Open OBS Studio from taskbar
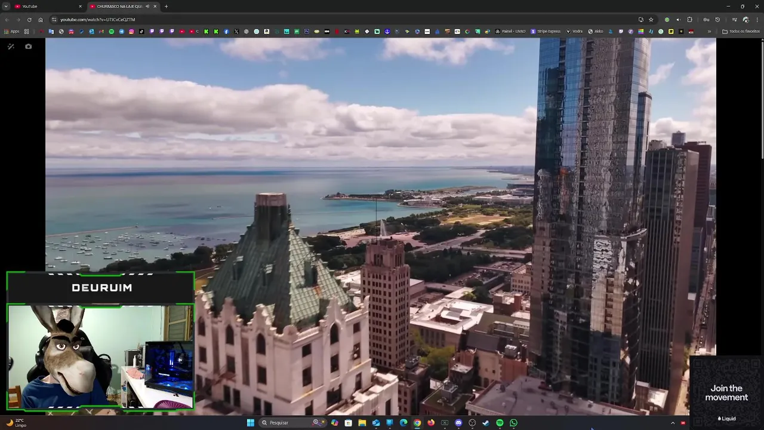Screen dimensions: 764x430 pyautogui.click(x=472, y=423)
